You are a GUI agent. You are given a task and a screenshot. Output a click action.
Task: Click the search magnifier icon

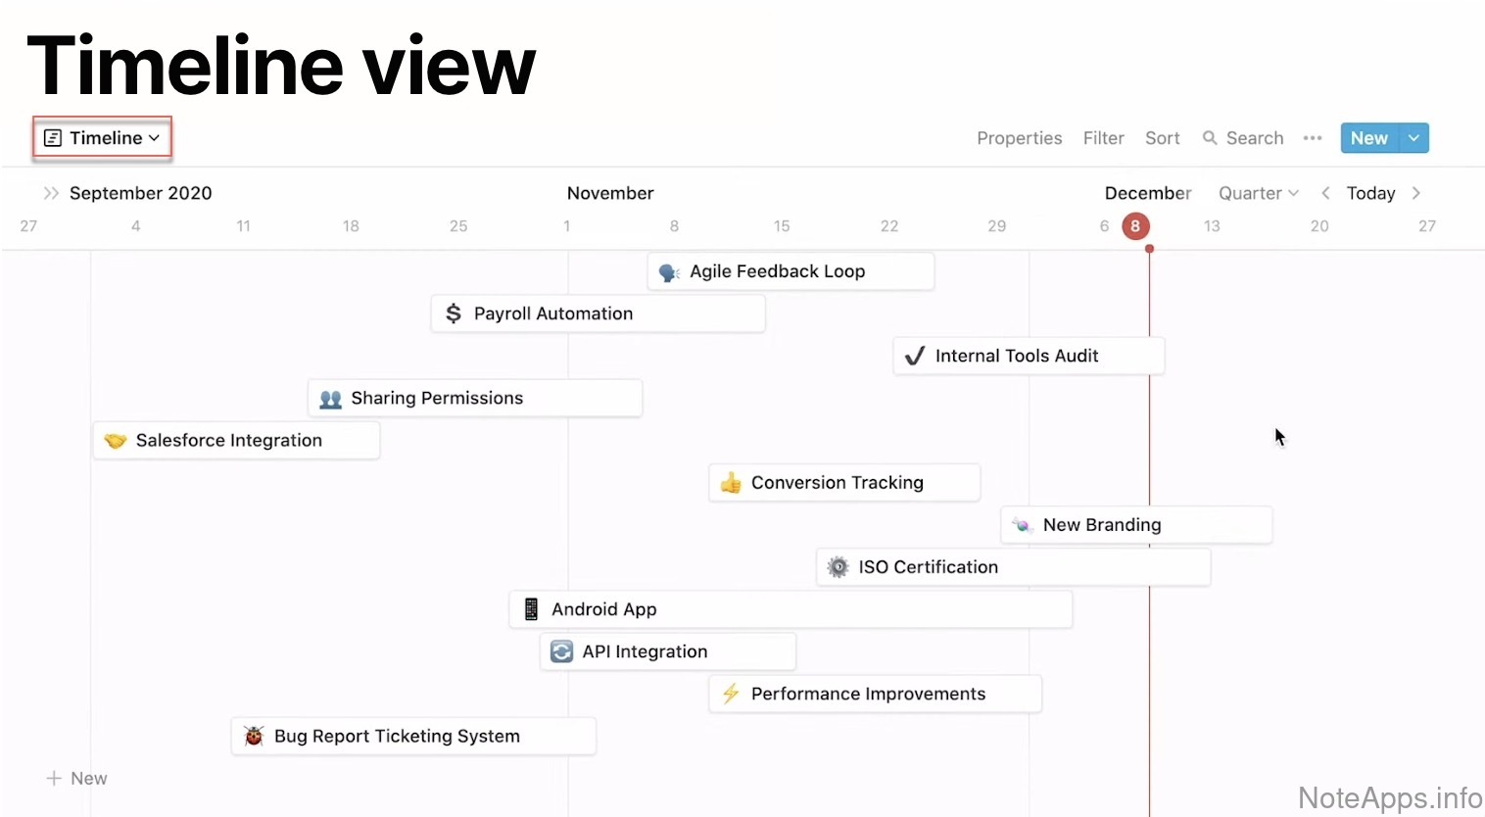pyautogui.click(x=1211, y=138)
